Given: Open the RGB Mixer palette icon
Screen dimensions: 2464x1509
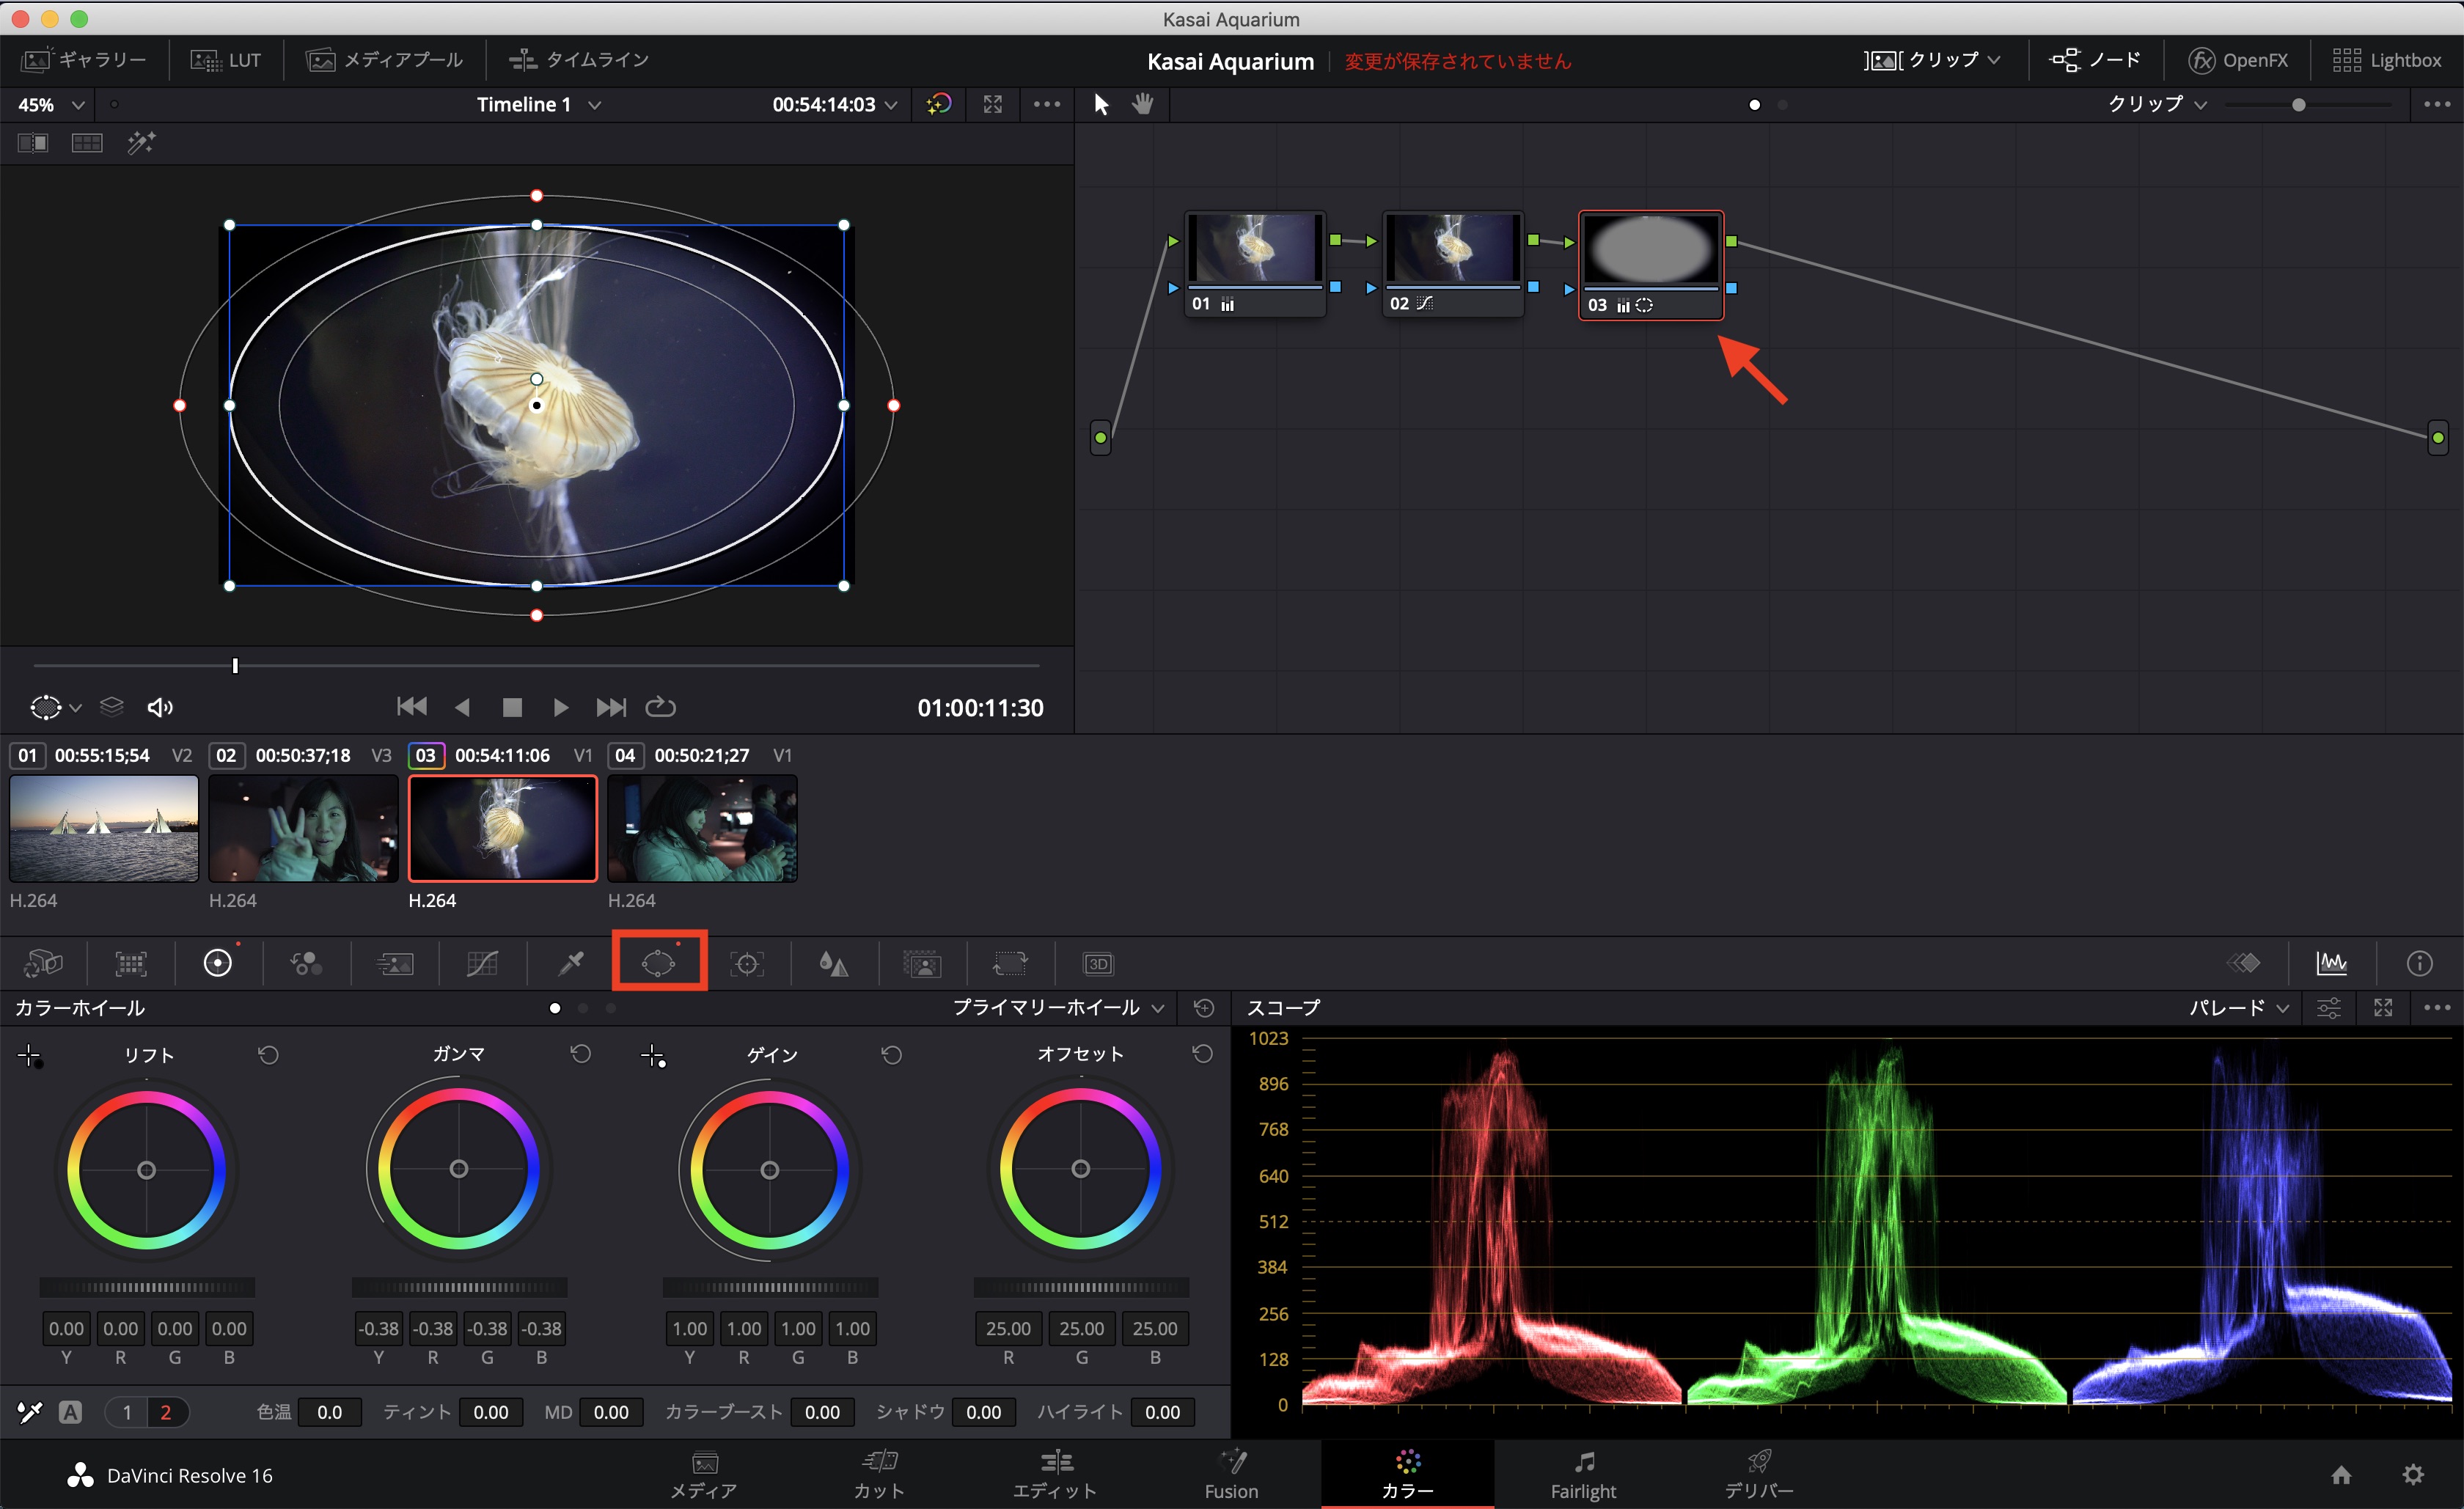Looking at the screenshot, I should pos(306,963).
